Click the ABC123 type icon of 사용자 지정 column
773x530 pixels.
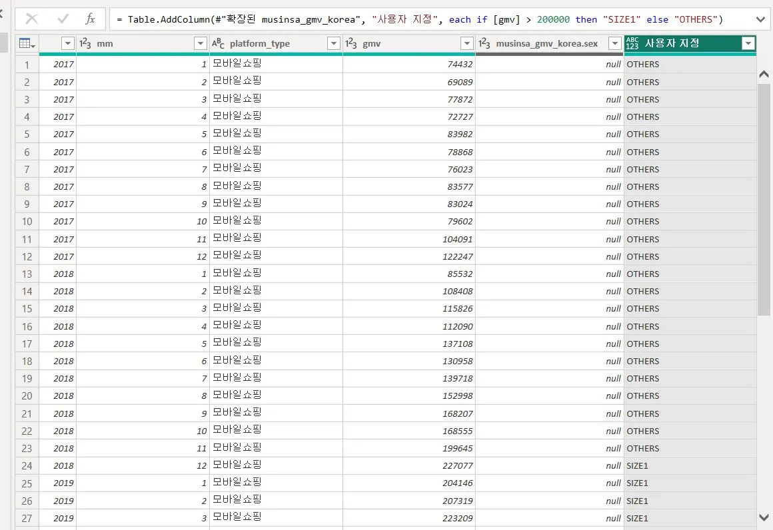tap(632, 43)
